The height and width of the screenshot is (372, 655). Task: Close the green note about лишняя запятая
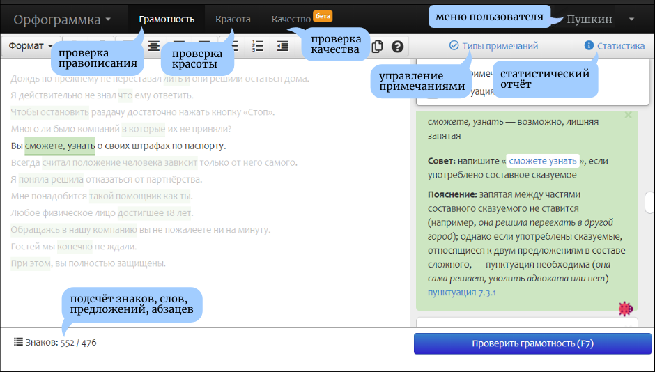(x=628, y=115)
